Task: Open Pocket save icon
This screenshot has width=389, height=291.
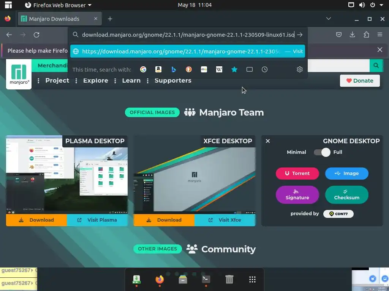Action: (338, 34)
